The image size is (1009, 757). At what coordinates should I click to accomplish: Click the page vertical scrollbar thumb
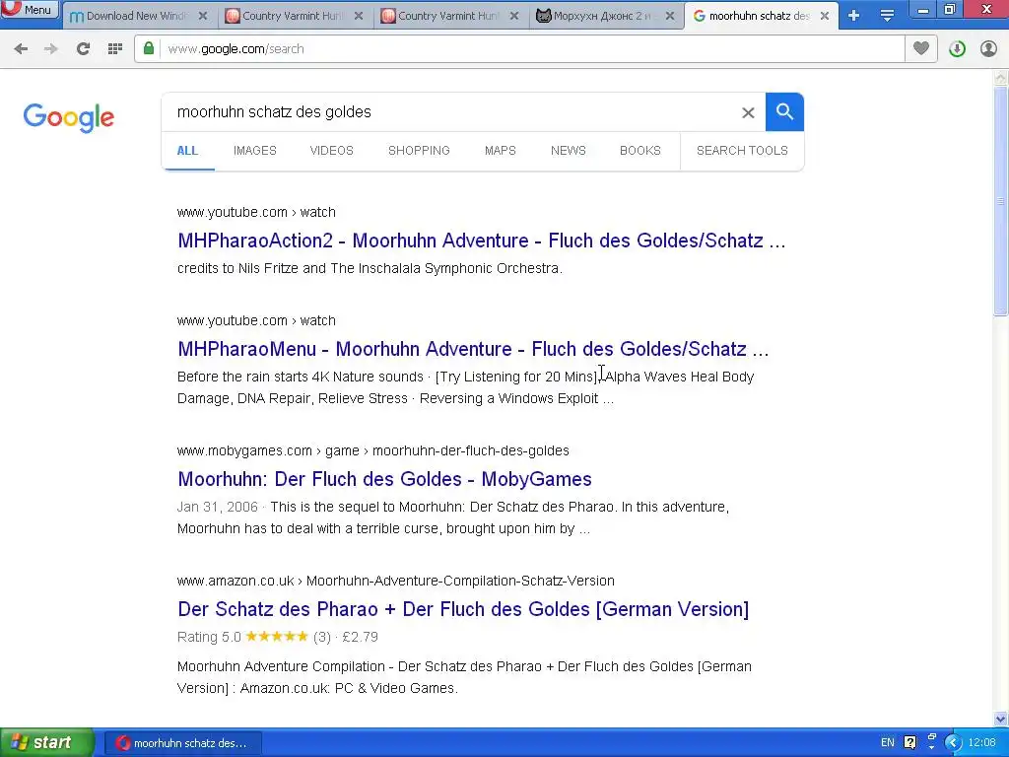pos(1001,201)
